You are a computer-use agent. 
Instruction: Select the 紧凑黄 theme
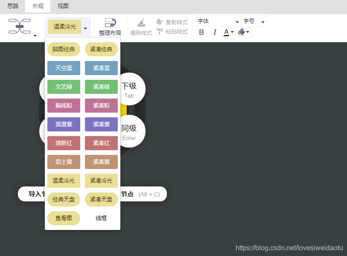pyautogui.click(x=101, y=162)
